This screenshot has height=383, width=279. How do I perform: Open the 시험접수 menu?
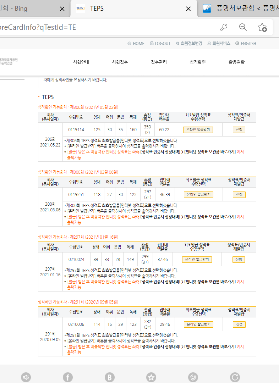coord(120,62)
